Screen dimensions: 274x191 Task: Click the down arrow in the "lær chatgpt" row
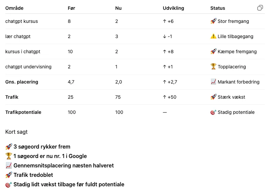pyautogui.click(x=165, y=36)
